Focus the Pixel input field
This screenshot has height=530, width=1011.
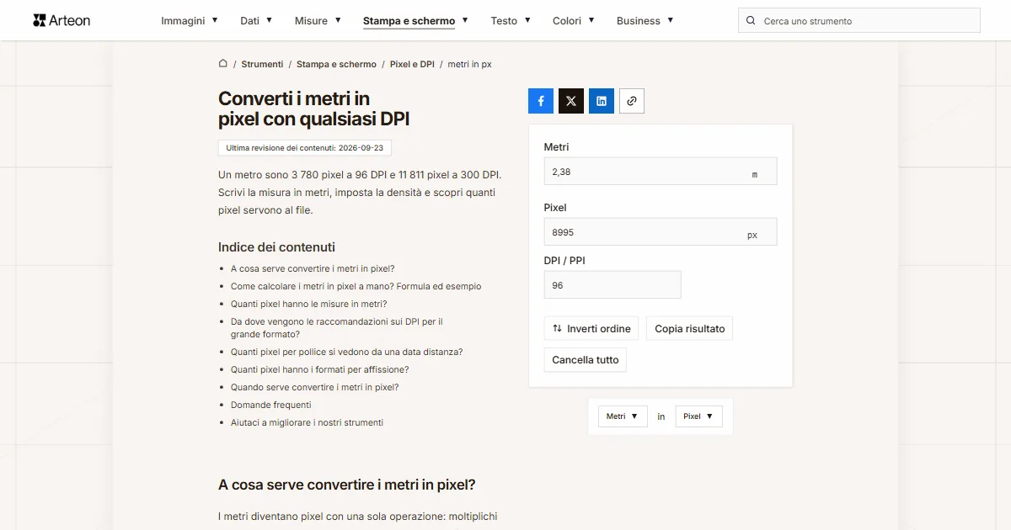pyautogui.click(x=661, y=232)
